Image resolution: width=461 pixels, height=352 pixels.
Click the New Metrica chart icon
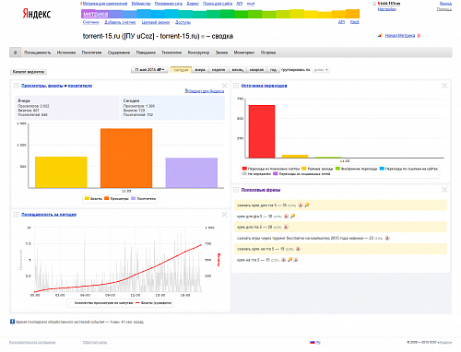(380, 36)
